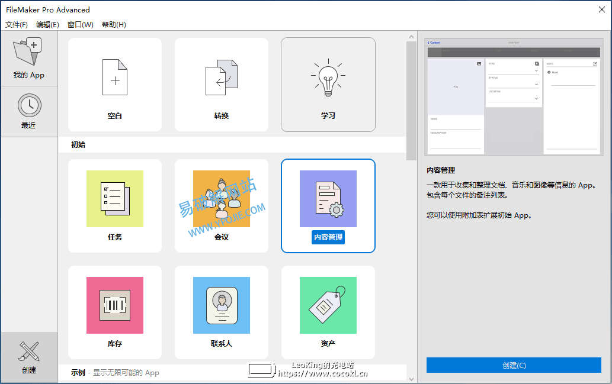
Task: Click the template list scrollbar thumb
Action: click(411, 101)
